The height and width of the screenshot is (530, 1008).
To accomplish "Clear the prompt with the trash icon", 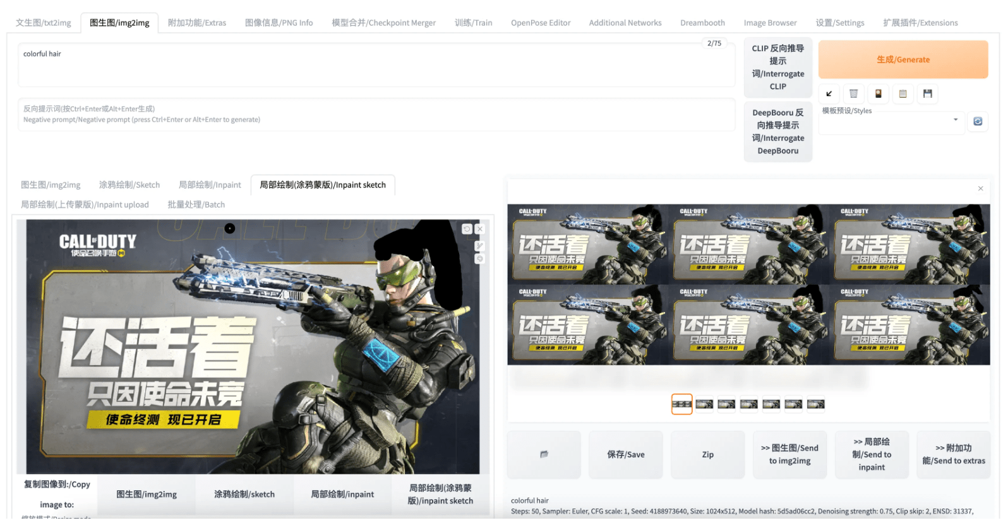I will click(853, 94).
